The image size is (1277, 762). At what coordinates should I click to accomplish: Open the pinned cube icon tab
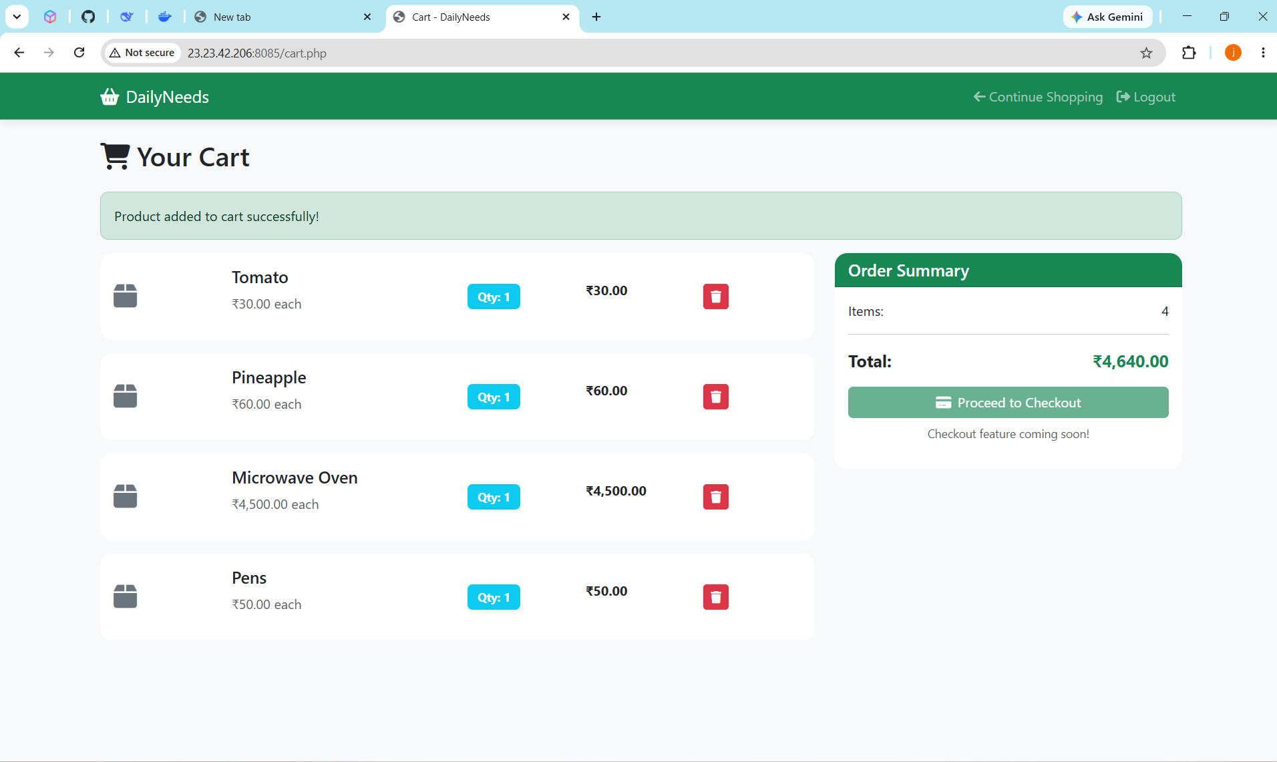pos(50,17)
